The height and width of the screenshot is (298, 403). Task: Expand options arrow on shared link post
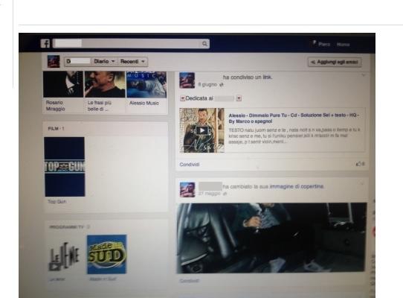pyautogui.click(x=363, y=75)
